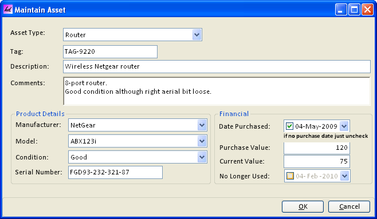This screenshot has height=219, width=377.
Task: Click the Purchase Value field showing 120
Action: tap(317, 148)
